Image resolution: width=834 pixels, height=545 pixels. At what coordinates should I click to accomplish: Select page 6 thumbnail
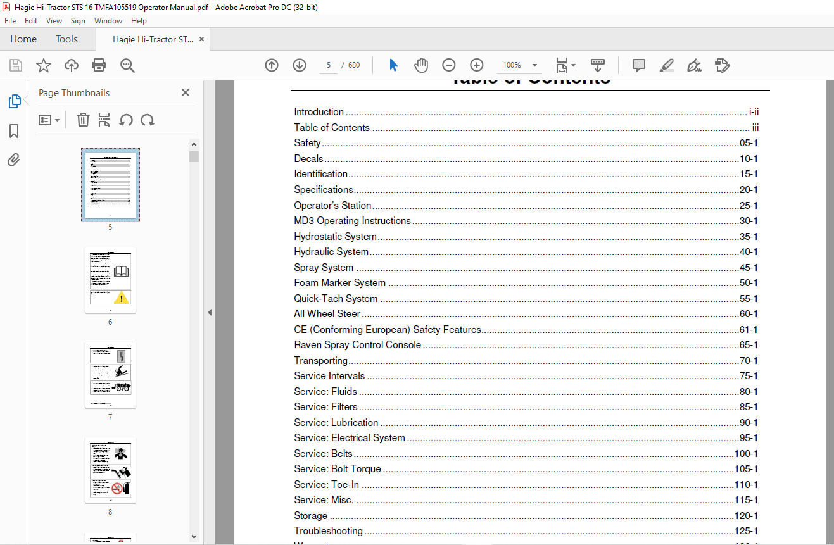point(110,280)
